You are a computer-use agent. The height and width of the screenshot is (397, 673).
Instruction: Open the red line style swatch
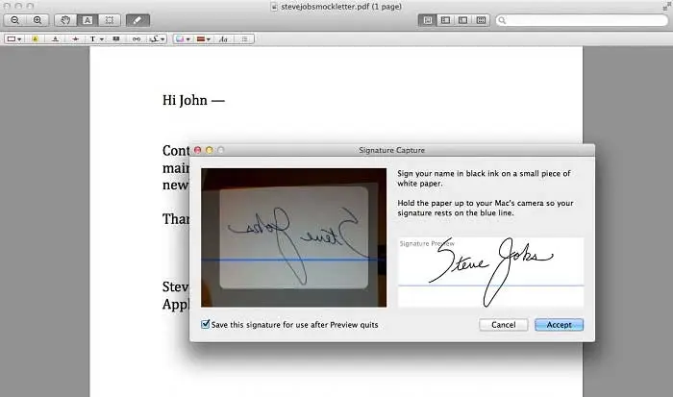[200, 39]
